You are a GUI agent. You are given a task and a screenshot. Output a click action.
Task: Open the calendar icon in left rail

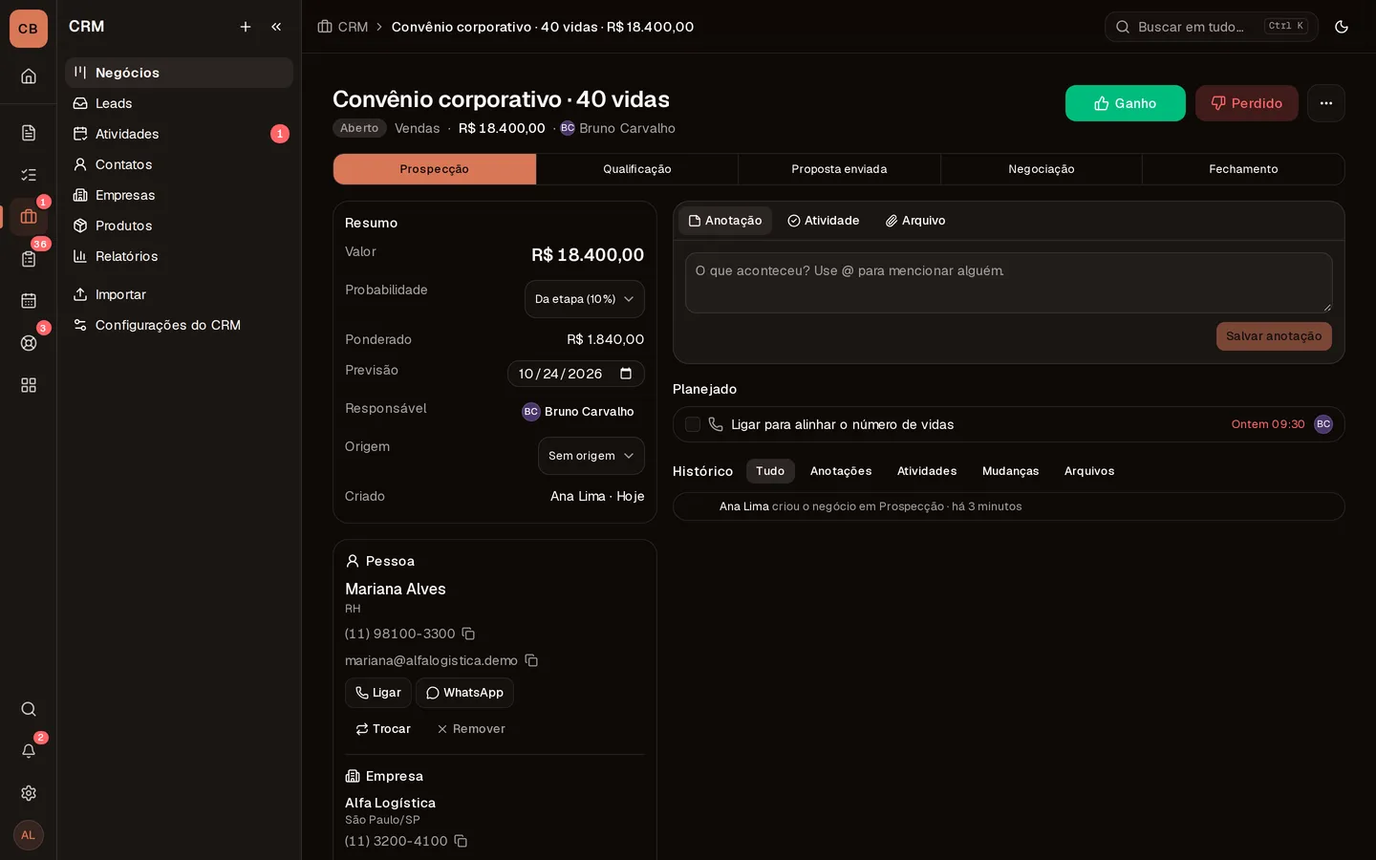29,301
